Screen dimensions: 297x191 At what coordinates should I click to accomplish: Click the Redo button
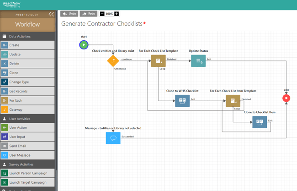point(89,14)
